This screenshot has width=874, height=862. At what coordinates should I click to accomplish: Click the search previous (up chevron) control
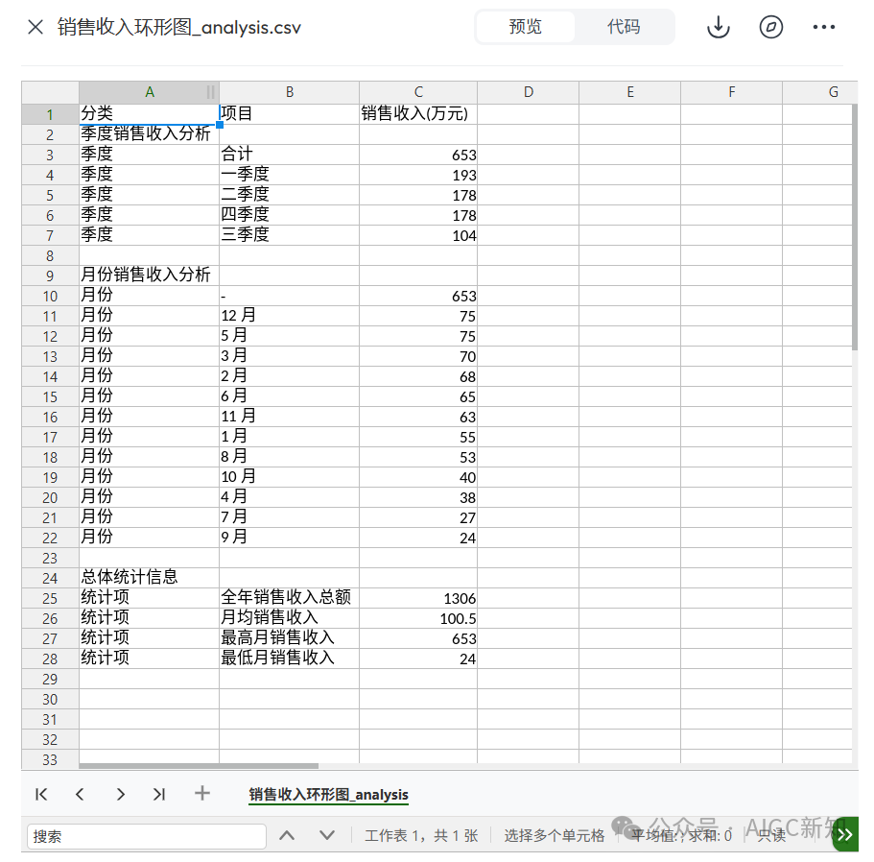(287, 834)
